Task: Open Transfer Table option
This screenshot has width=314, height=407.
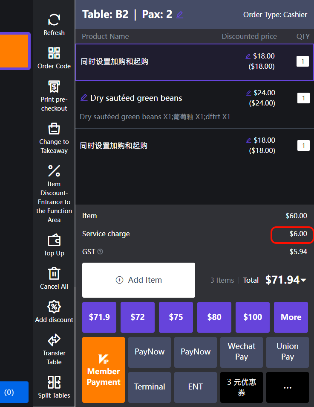Action: [54, 340]
